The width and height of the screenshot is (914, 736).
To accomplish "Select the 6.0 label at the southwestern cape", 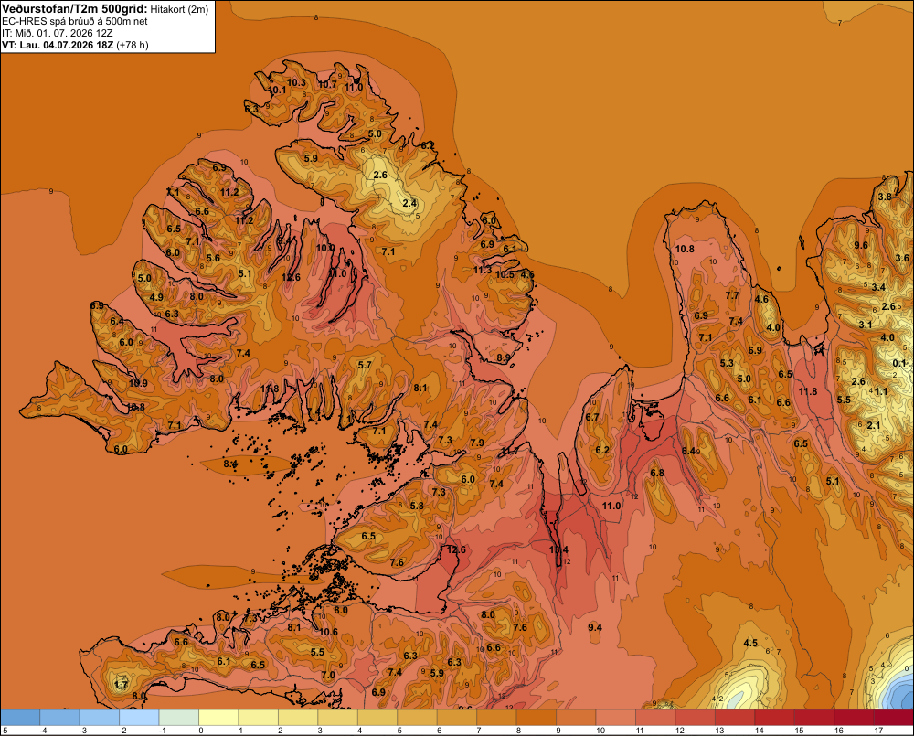I will click(x=121, y=449).
